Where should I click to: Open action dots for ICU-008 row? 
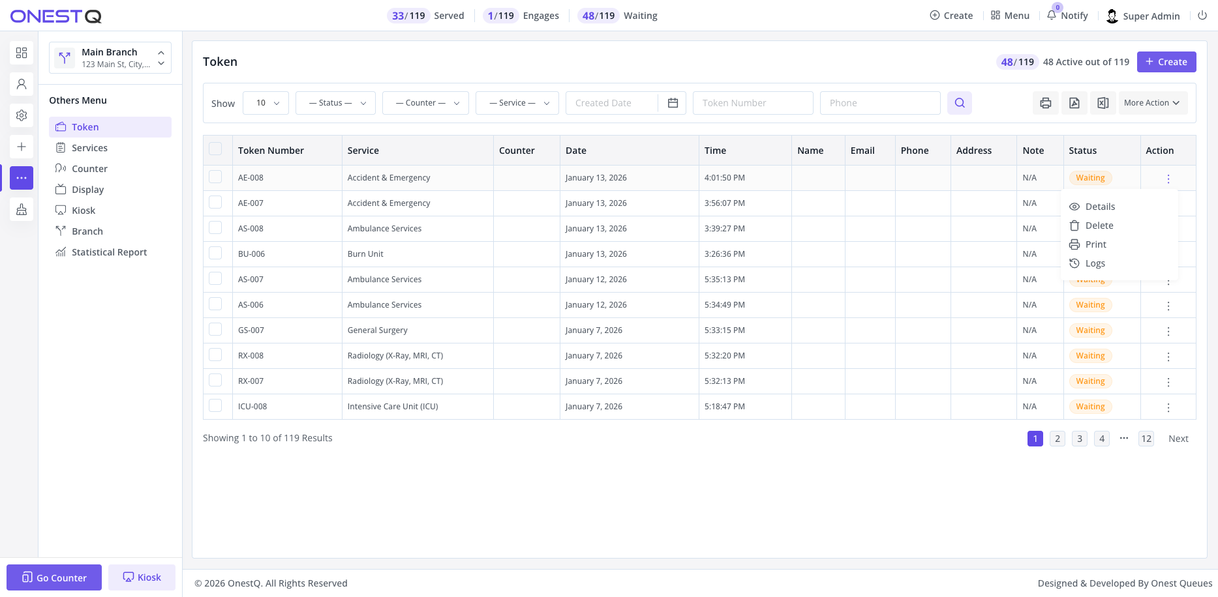click(x=1168, y=407)
